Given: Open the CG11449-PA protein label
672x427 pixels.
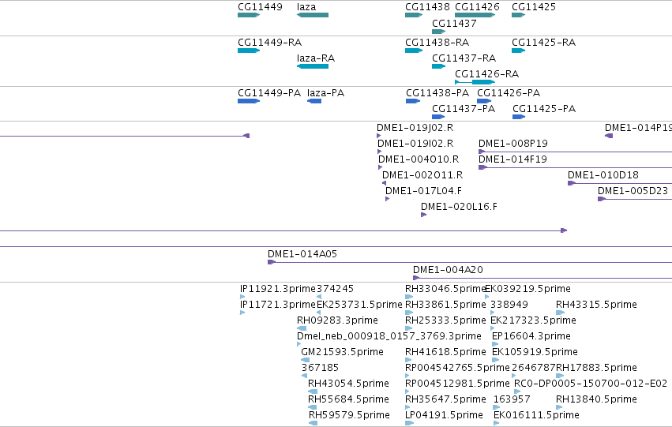Looking at the screenshot, I should pyautogui.click(x=269, y=93).
